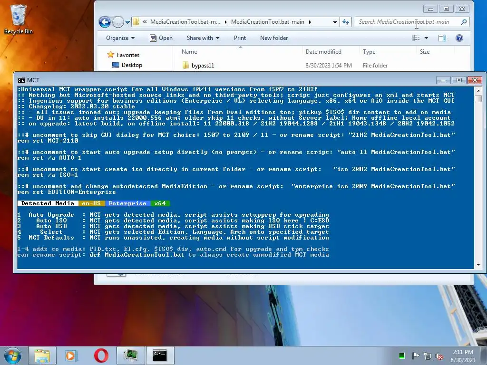The width and height of the screenshot is (487, 365).
Task: Click the Favorites star icon
Action: (110, 55)
